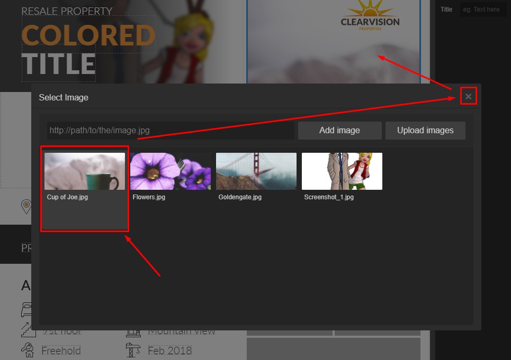Click the bed icon above the stairs

(26, 309)
